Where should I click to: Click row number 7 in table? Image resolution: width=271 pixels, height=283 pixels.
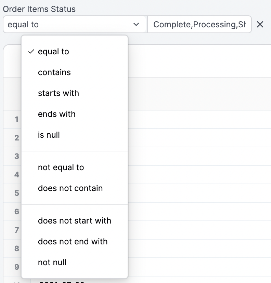tap(16, 230)
